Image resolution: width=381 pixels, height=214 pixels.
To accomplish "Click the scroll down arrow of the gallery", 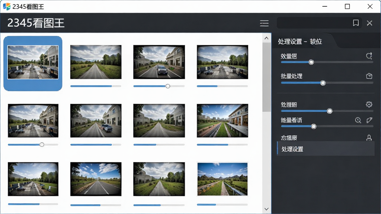I will [x=266, y=209].
